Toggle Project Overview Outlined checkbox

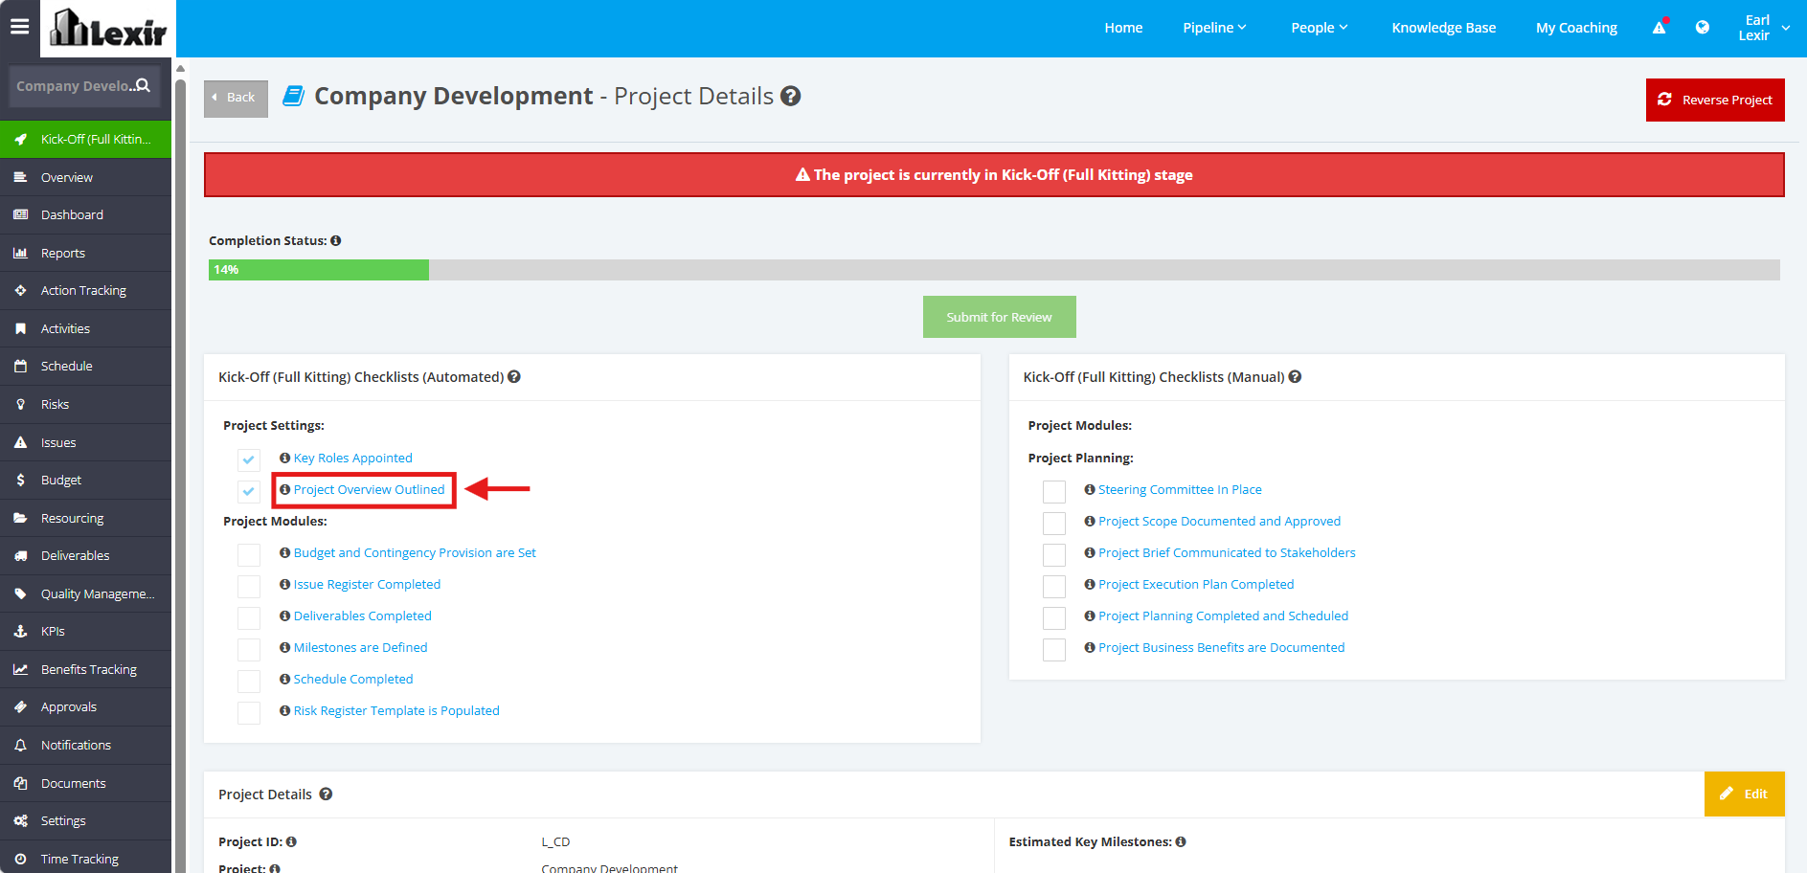click(x=249, y=491)
